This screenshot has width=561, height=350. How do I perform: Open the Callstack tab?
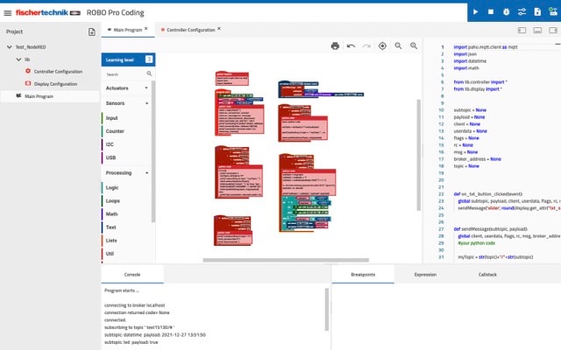click(487, 274)
